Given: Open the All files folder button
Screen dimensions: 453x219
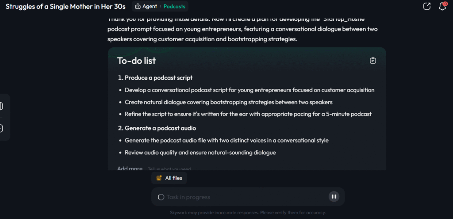Looking at the screenshot, I should click(169, 178).
